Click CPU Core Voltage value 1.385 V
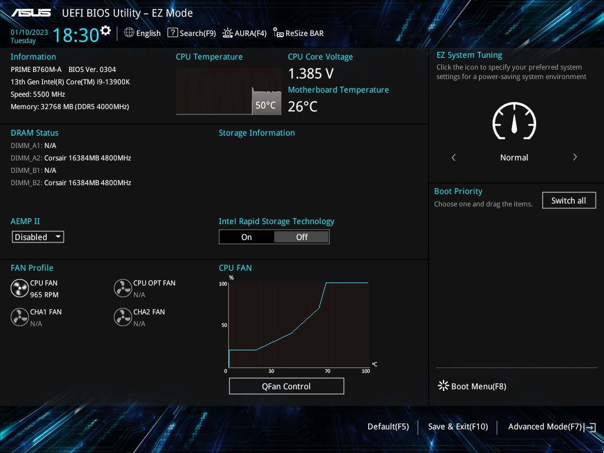The height and width of the screenshot is (453, 604). [x=311, y=74]
